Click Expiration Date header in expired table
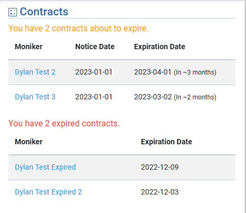This screenshot has height=213, width=246. click(x=166, y=142)
